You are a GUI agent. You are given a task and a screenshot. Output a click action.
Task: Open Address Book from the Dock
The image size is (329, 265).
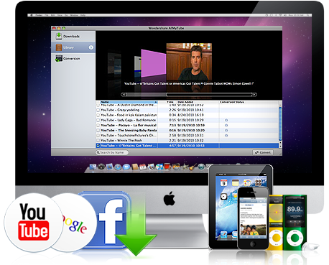click(134, 167)
